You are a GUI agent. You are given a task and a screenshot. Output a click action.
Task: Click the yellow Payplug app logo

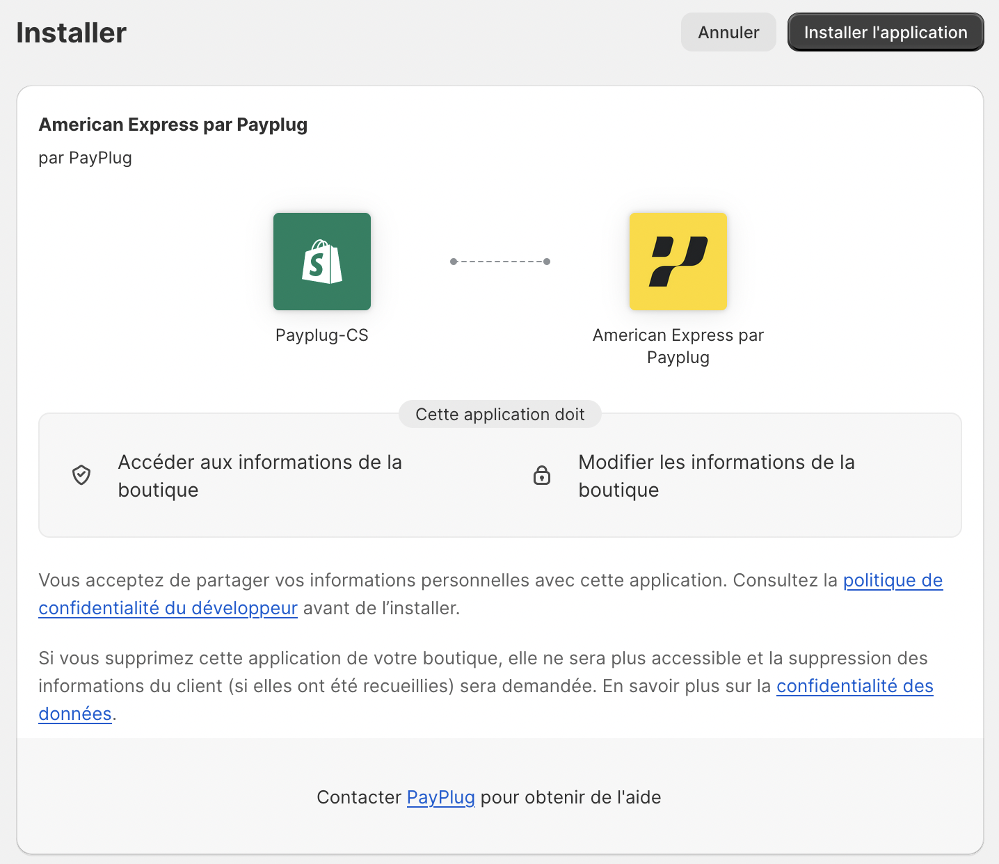point(678,262)
